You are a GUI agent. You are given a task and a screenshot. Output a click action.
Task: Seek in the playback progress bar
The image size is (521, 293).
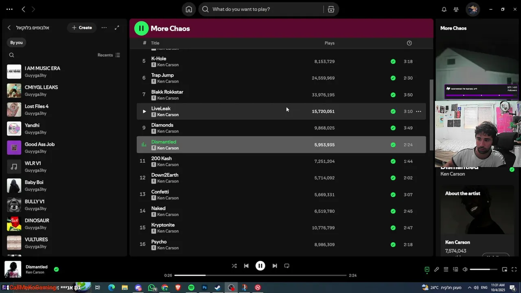260,276
